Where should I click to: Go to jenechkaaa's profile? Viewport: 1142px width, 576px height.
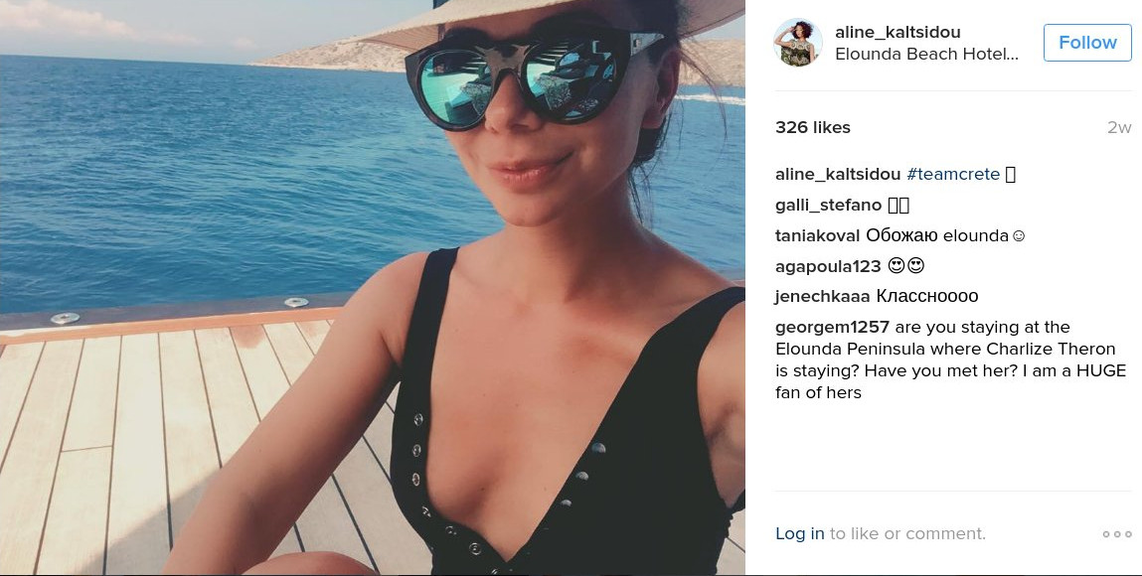pos(822,296)
